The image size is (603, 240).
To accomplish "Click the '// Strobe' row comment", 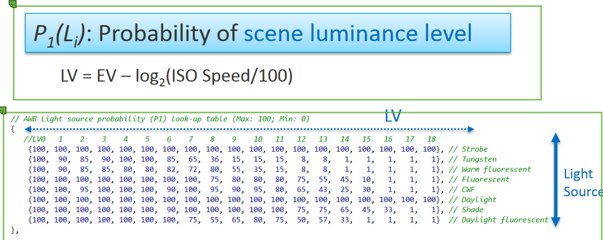I will pyautogui.click(x=468, y=149).
